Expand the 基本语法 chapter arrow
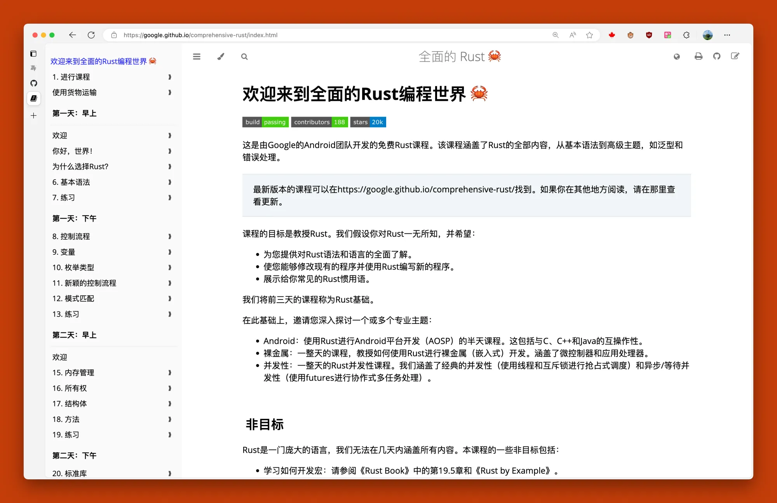The width and height of the screenshot is (777, 503). click(x=169, y=182)
